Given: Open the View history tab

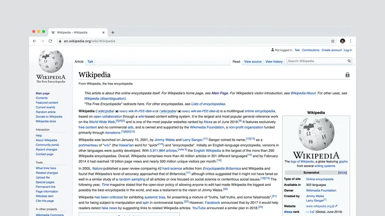Looking at the screenshot, I should [x=274, y=62].
